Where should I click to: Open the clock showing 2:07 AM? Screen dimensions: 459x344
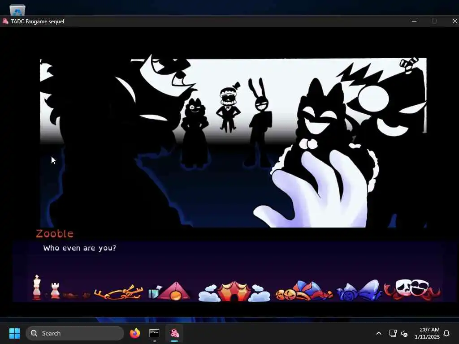pyautogui.click(x=427, y=333)
